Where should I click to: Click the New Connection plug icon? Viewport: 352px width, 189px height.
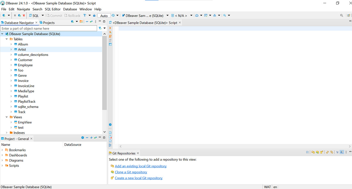coord(4,16)
